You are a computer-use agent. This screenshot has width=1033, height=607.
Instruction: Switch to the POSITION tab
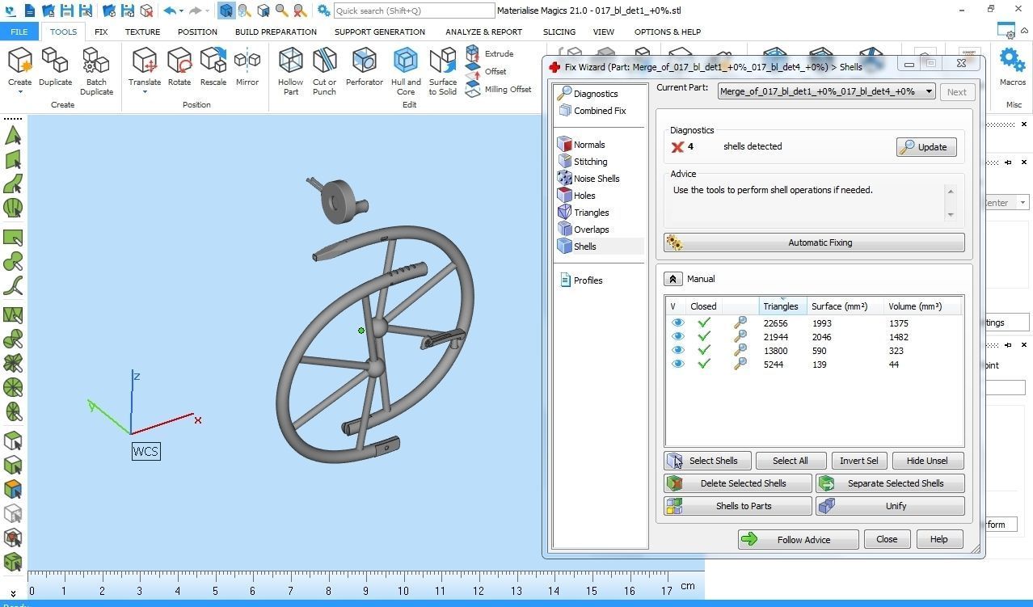(x=197, y=32)
